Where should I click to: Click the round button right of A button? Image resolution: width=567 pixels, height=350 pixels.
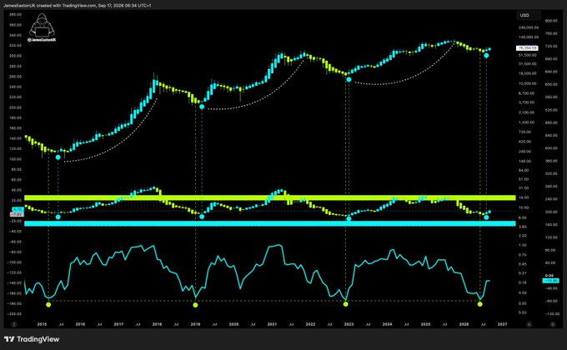pyautogui.click(x=553, y=324)
